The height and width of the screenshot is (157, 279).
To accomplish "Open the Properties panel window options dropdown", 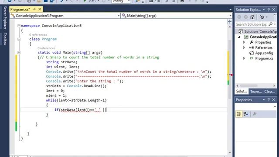I will tap(264, 100).
